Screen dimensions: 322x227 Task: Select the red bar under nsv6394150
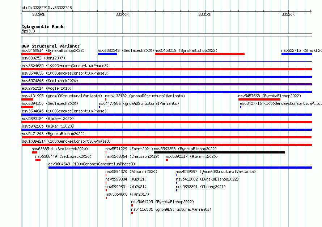[x=27, y=107]
